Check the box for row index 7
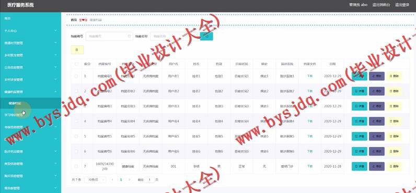416x193 pixels. [x=76, y=166]
